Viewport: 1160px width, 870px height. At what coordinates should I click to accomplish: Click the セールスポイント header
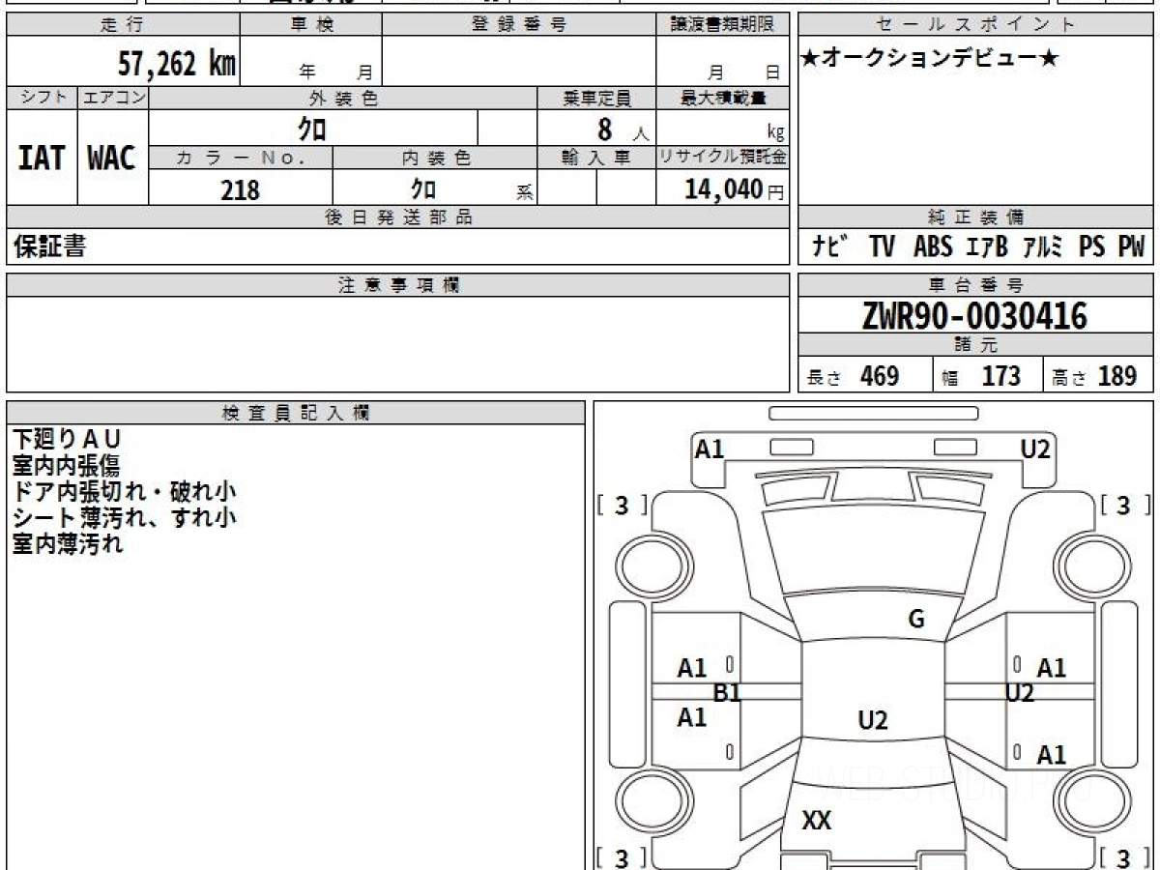(x=976, y=25)
